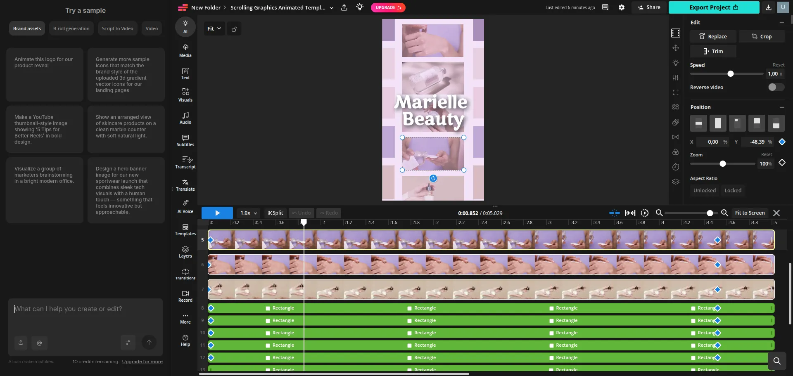Image resolution: width=793 pixels, height=376 pixels.
Task: Open the stacked layers icon in the right strip
Action: click(x=676, y=182)
